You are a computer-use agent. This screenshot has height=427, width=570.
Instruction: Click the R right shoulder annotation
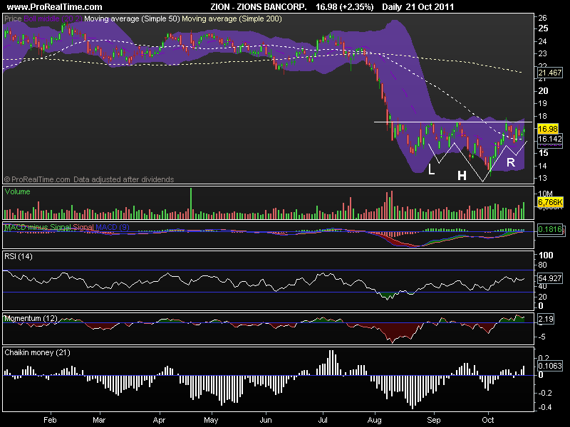pos(511,162)
